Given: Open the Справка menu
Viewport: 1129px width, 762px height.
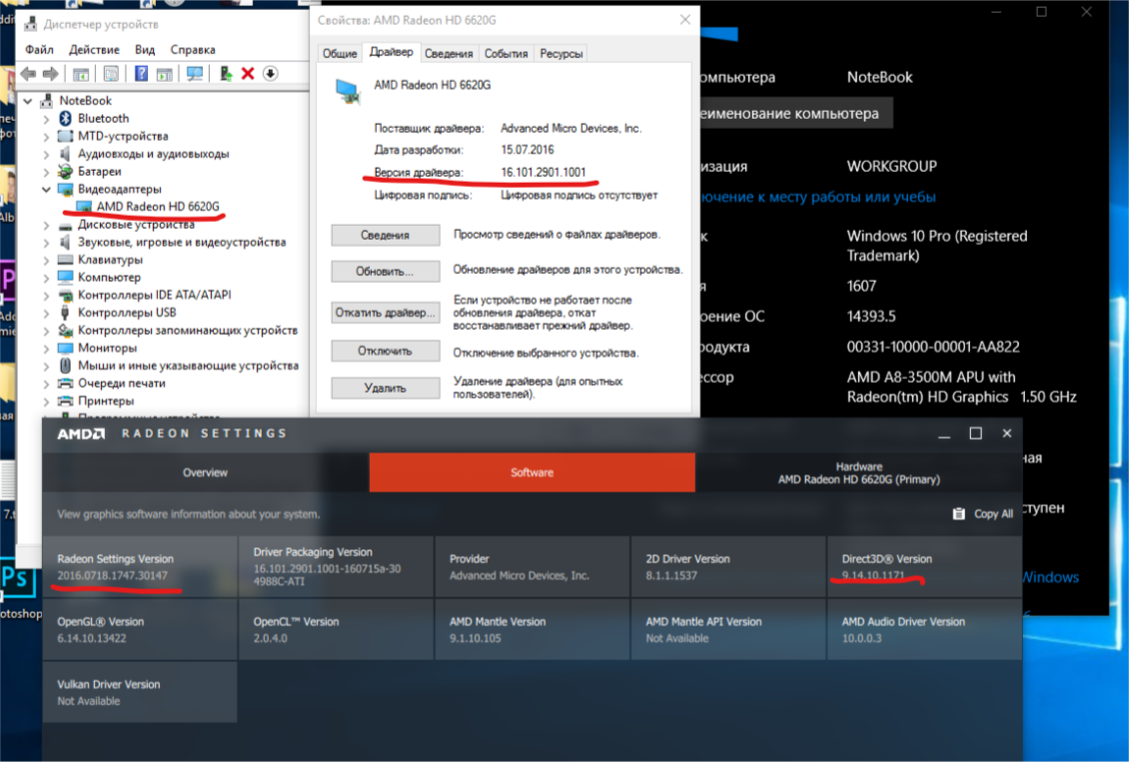Looking at the screenshot, I should coord(193,49).
